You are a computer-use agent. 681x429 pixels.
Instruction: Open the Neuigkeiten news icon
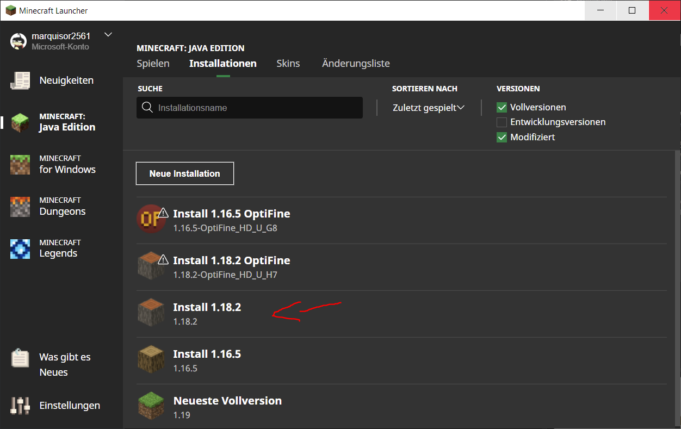[x=21, y=80]
